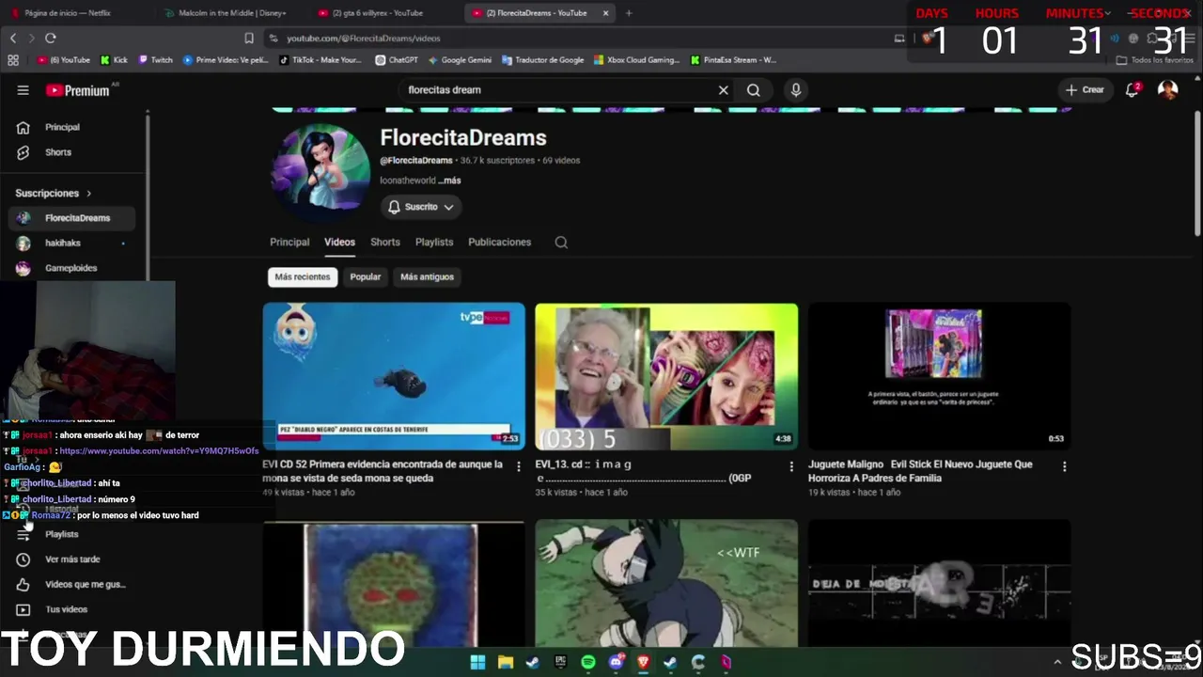The image size is (1203, 677).
Task: Reload the current page
Action: coord(51,39)
